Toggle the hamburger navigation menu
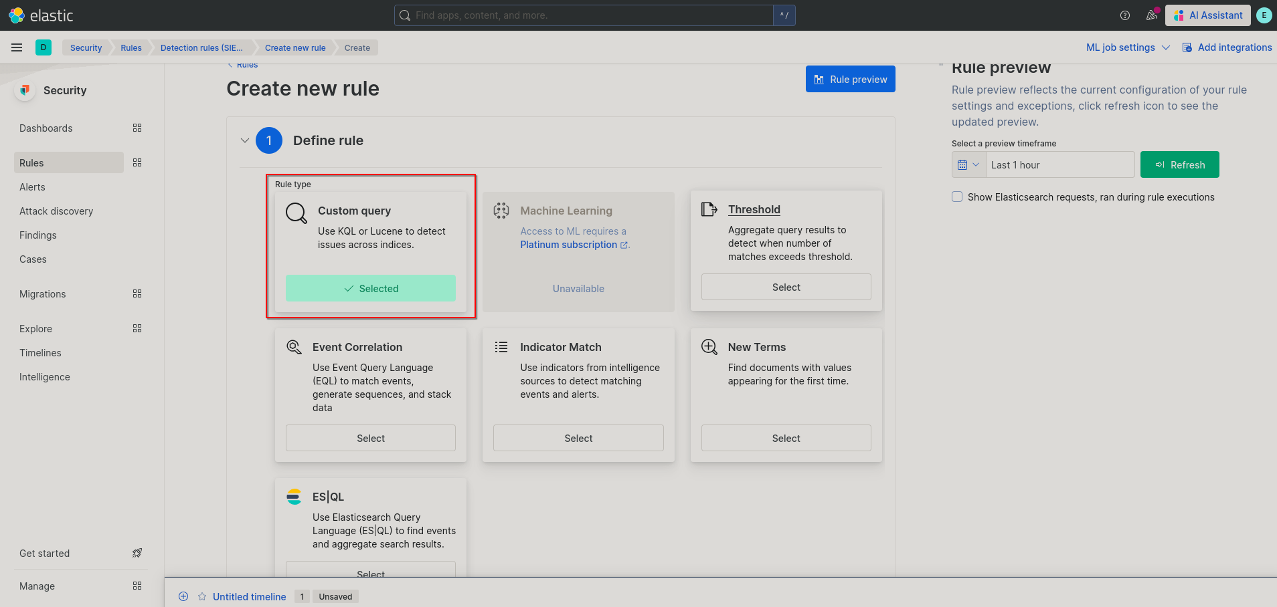 17,47
